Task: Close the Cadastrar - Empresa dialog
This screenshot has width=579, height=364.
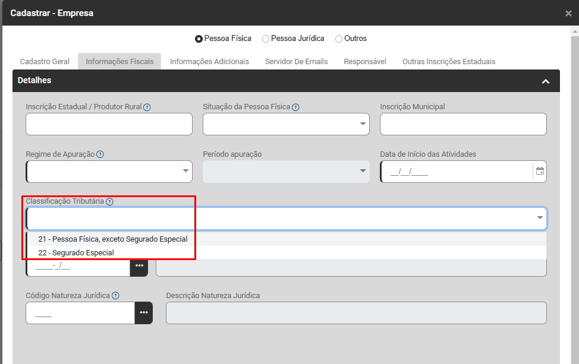Action: 568,14
